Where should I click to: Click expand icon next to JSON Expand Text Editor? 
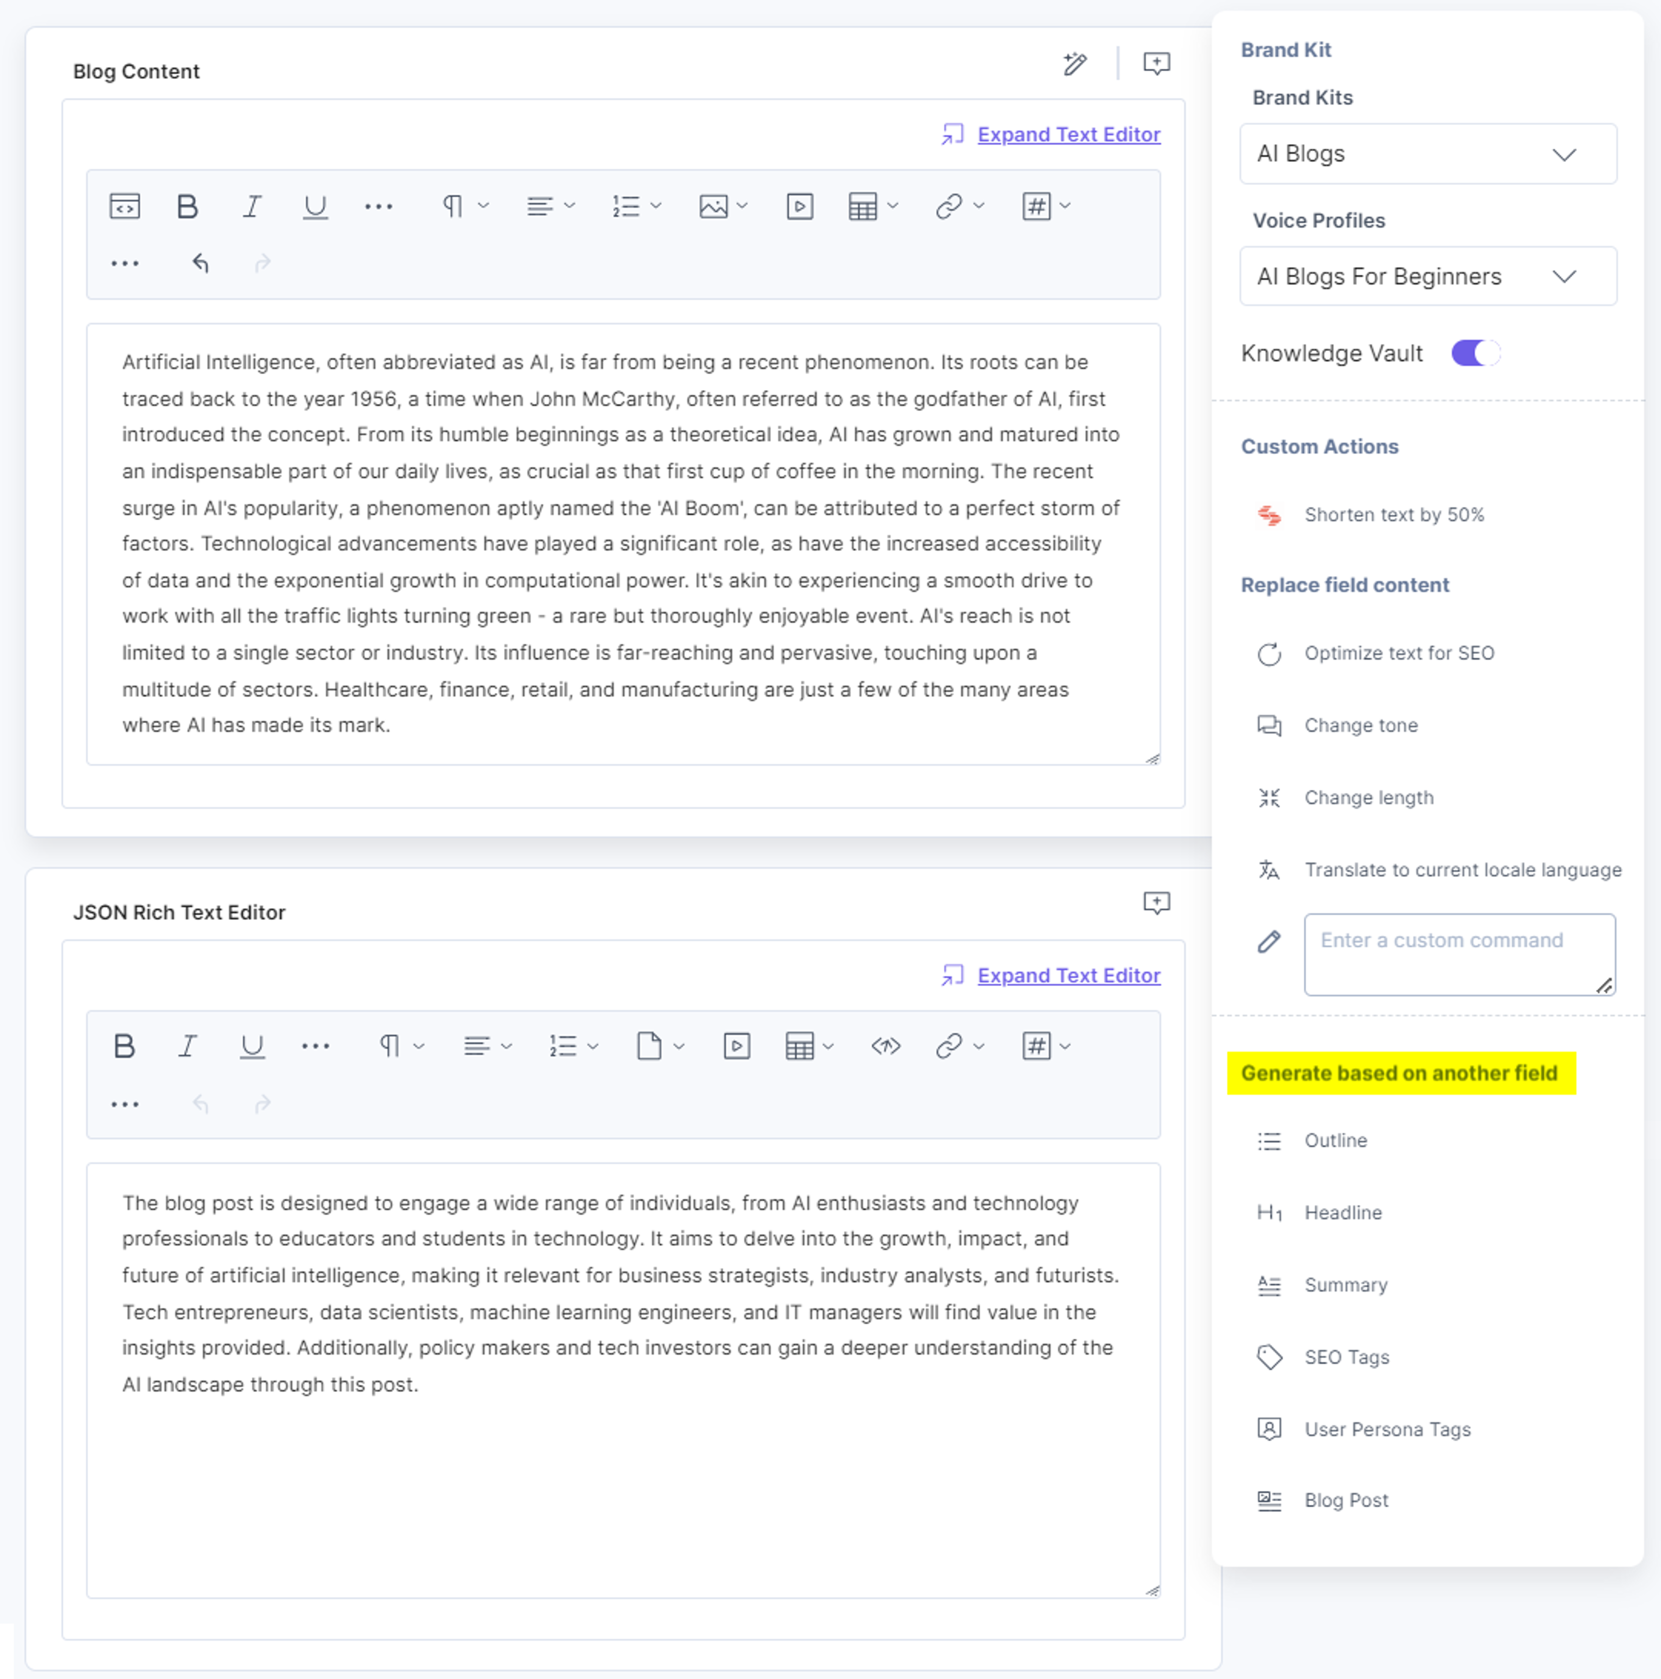coord(952,975)
